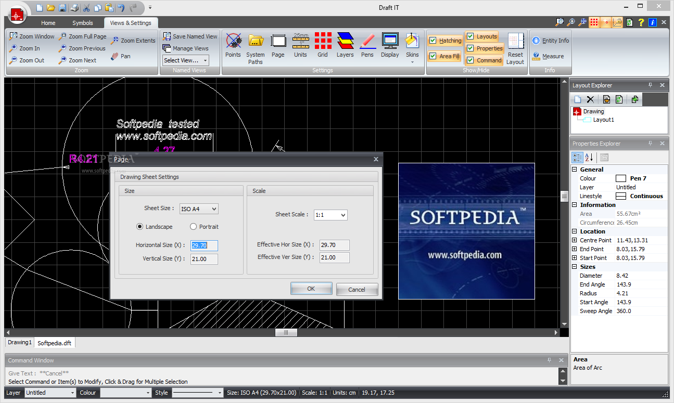Switch to the Home ribbon tab
674x403 pixels.
48,23
